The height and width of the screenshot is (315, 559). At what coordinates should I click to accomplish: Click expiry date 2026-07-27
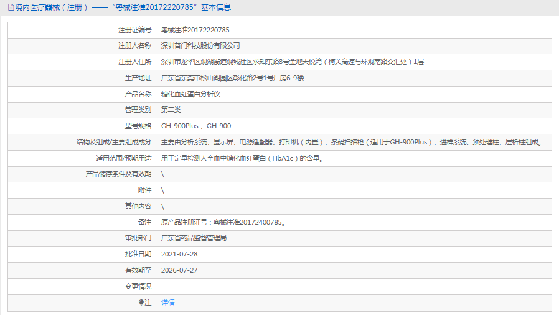[x=179, y=270]
